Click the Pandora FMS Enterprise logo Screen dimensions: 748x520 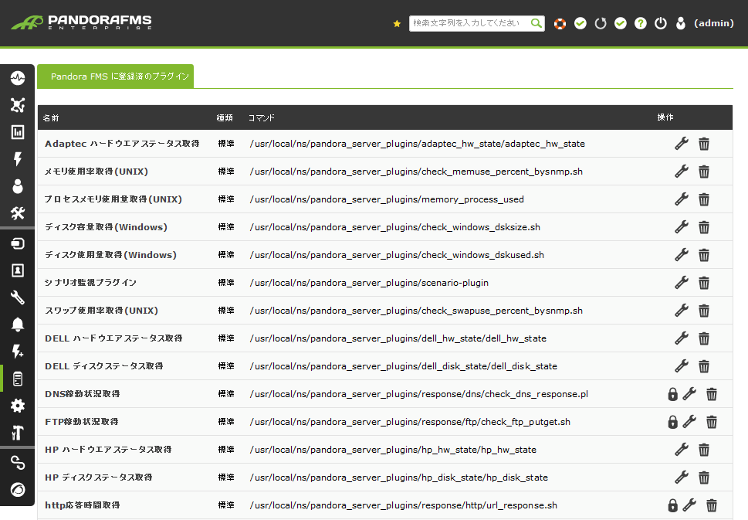[82, 22]
